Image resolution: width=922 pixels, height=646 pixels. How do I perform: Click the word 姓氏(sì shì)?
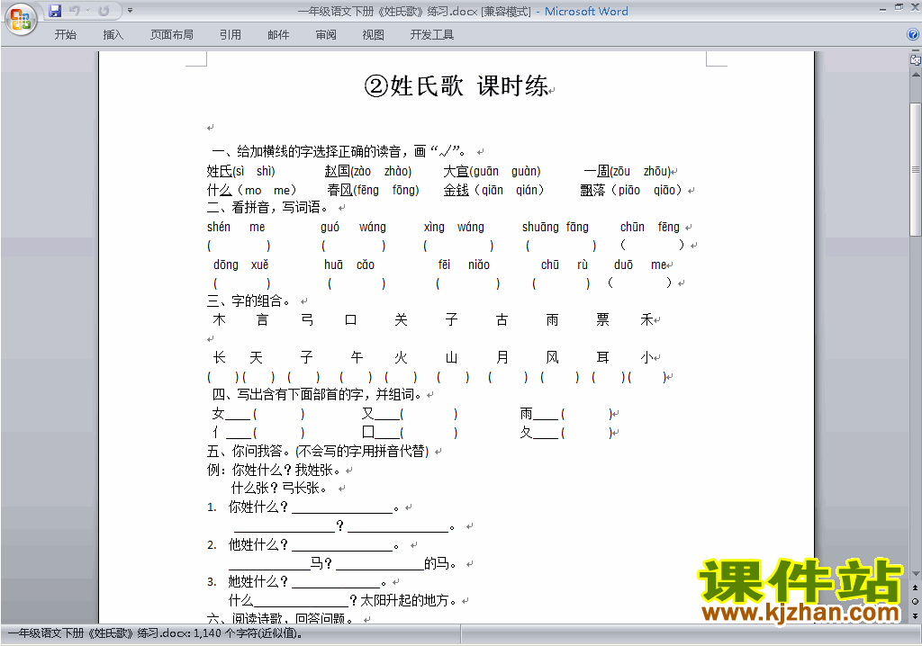pyautogui.click(x=241, y=172)
